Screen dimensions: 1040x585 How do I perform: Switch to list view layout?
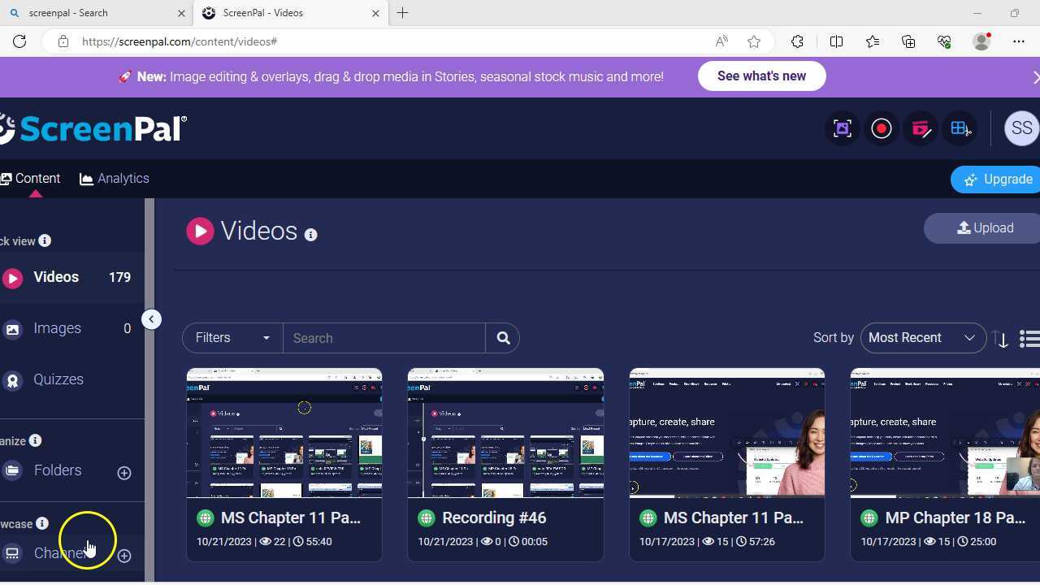click(x=1029, y=339)
